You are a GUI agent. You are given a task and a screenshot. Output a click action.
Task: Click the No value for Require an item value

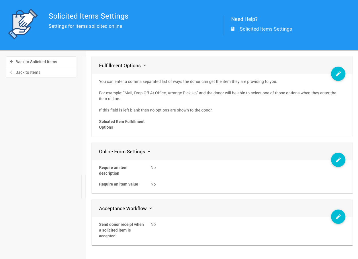coord(153,184)
